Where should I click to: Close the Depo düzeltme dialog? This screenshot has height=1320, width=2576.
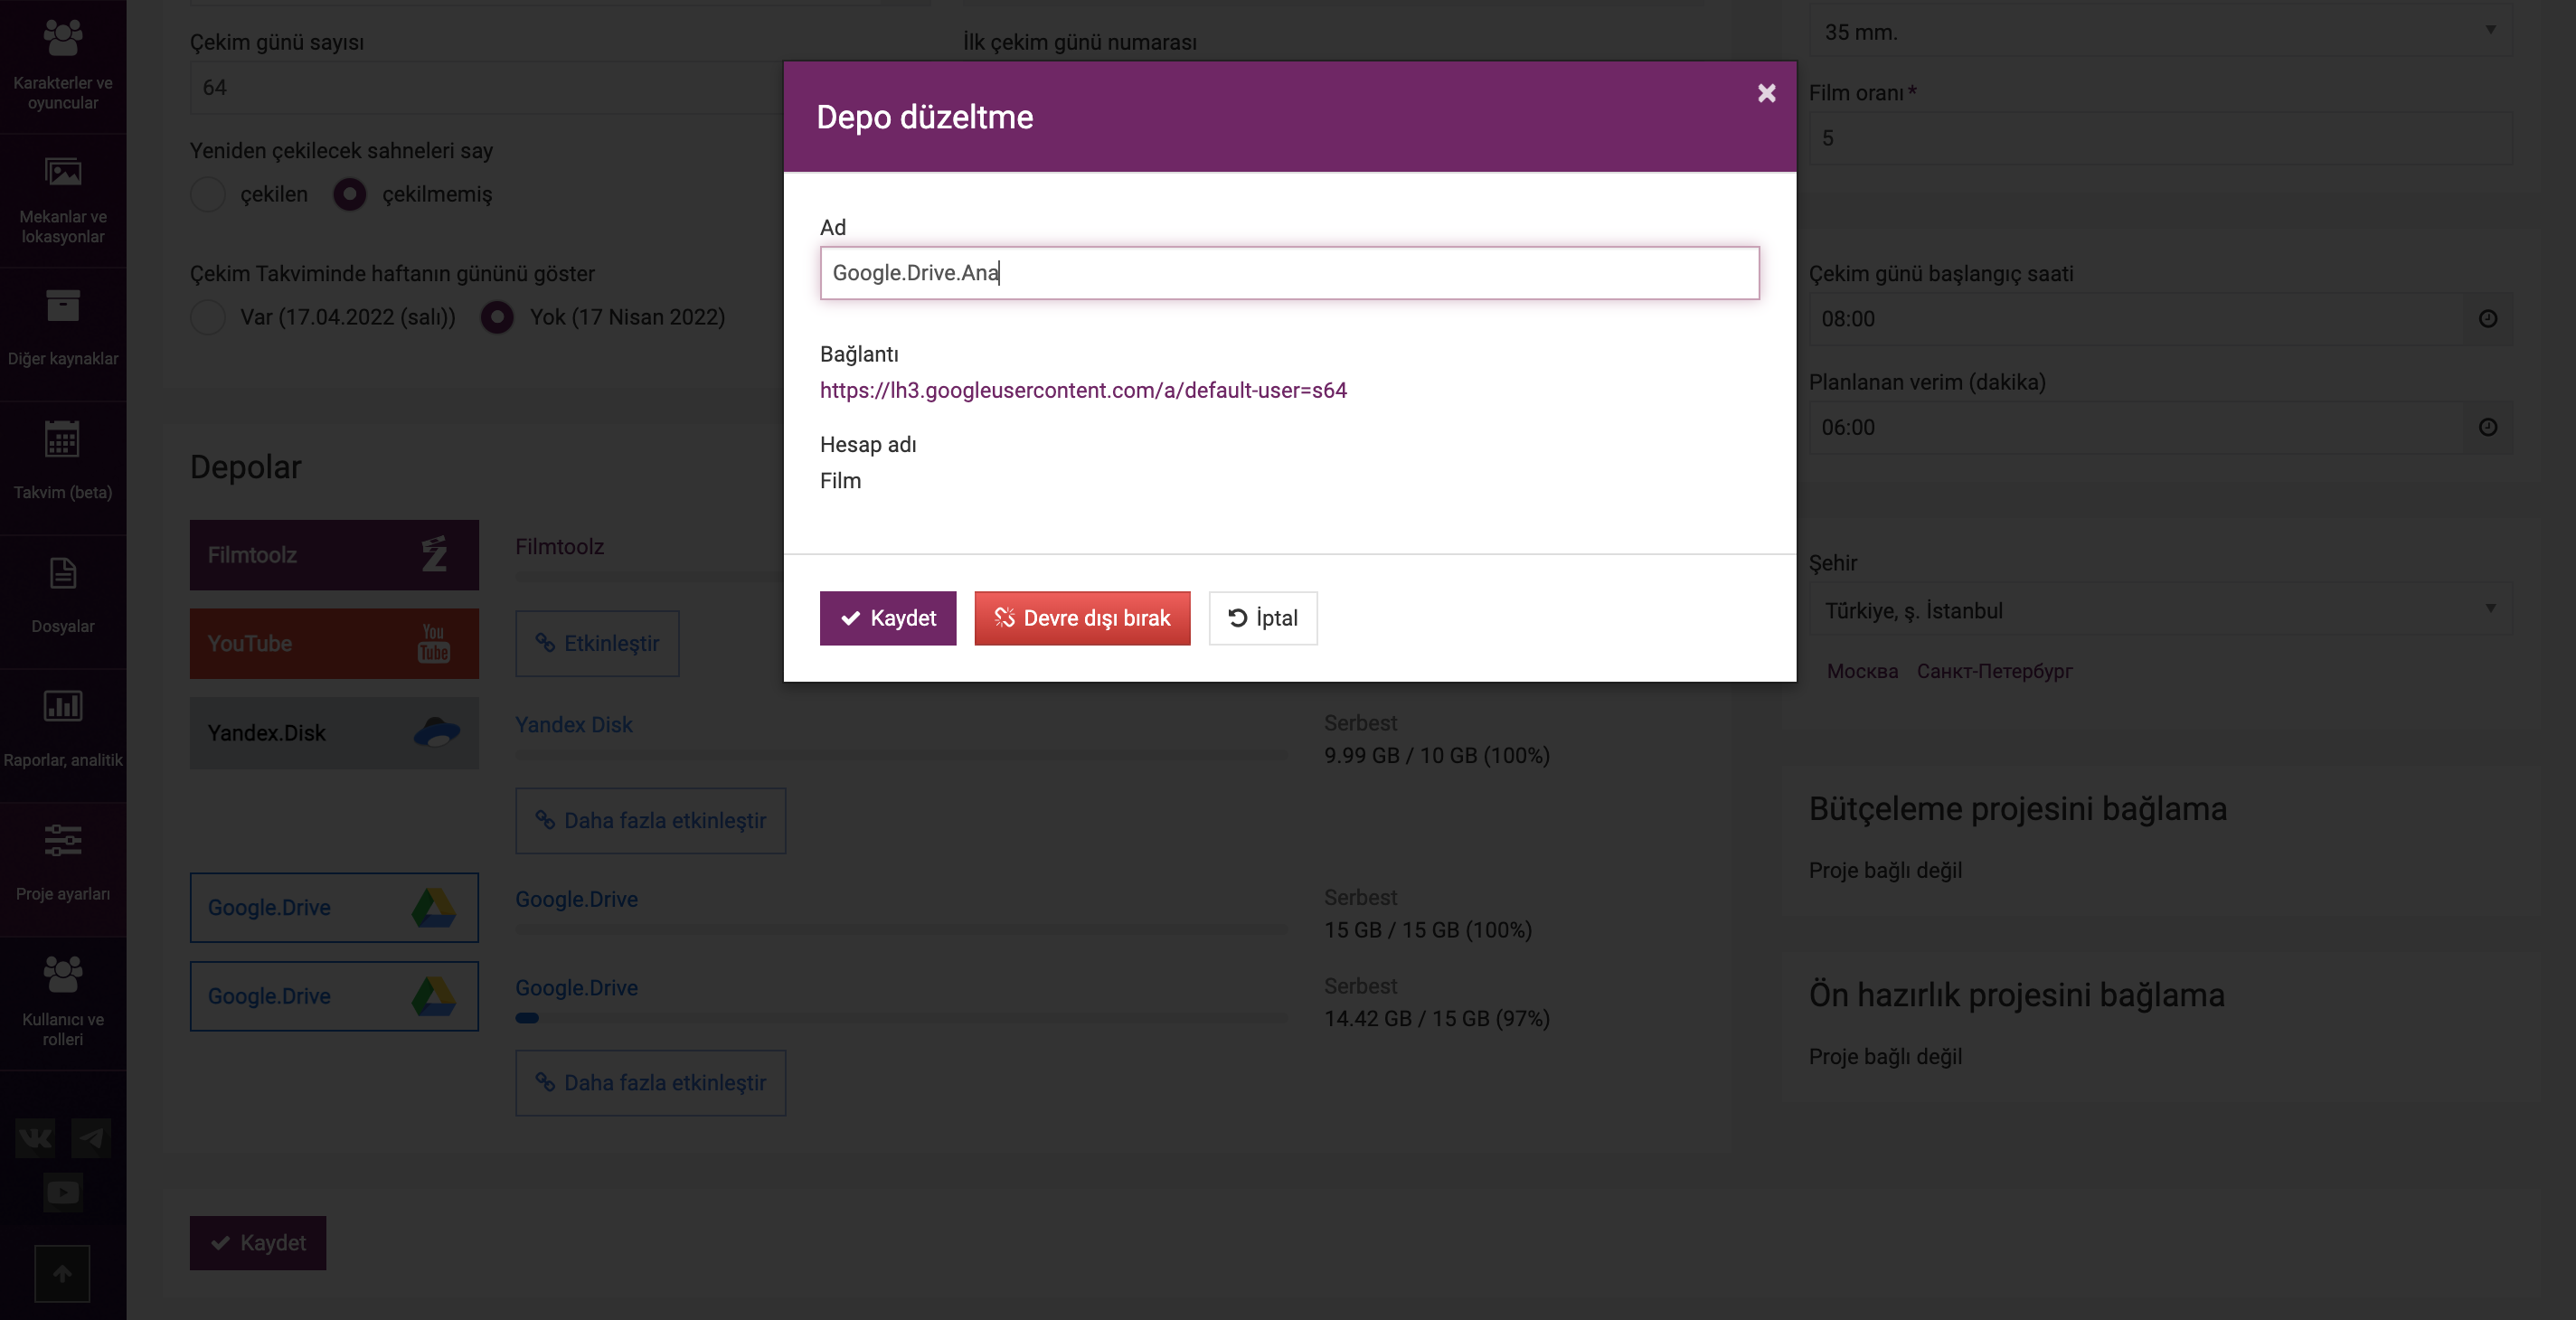click(x=1766, y=93)
